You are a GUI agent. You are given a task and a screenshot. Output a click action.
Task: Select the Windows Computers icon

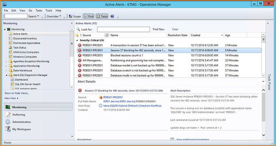pyautogui.click(x=11, y=57)
